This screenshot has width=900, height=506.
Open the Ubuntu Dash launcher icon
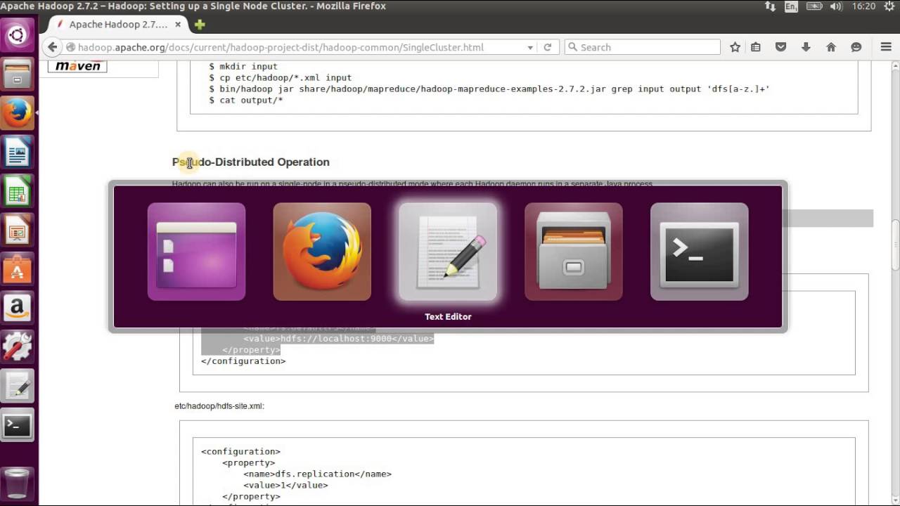(x=18, y=35)
